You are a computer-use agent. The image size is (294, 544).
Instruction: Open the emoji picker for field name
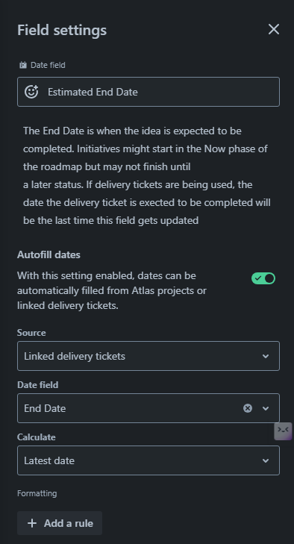[31, 92]
